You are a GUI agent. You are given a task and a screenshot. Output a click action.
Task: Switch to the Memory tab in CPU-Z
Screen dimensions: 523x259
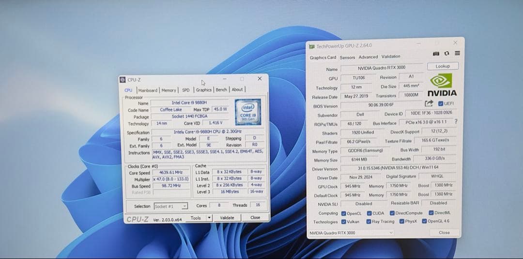pos(169,90)
